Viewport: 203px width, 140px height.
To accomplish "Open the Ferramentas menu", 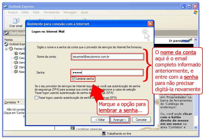I will coord(52,12).
